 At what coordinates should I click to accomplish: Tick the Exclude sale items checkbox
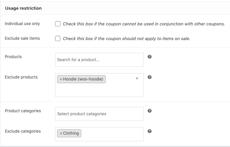click(x=58, y=38)
